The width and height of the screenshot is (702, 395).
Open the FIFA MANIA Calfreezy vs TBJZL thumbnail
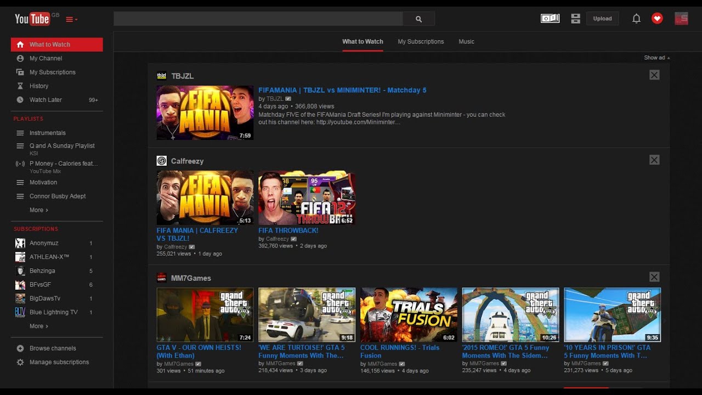(x=205, y=198)
